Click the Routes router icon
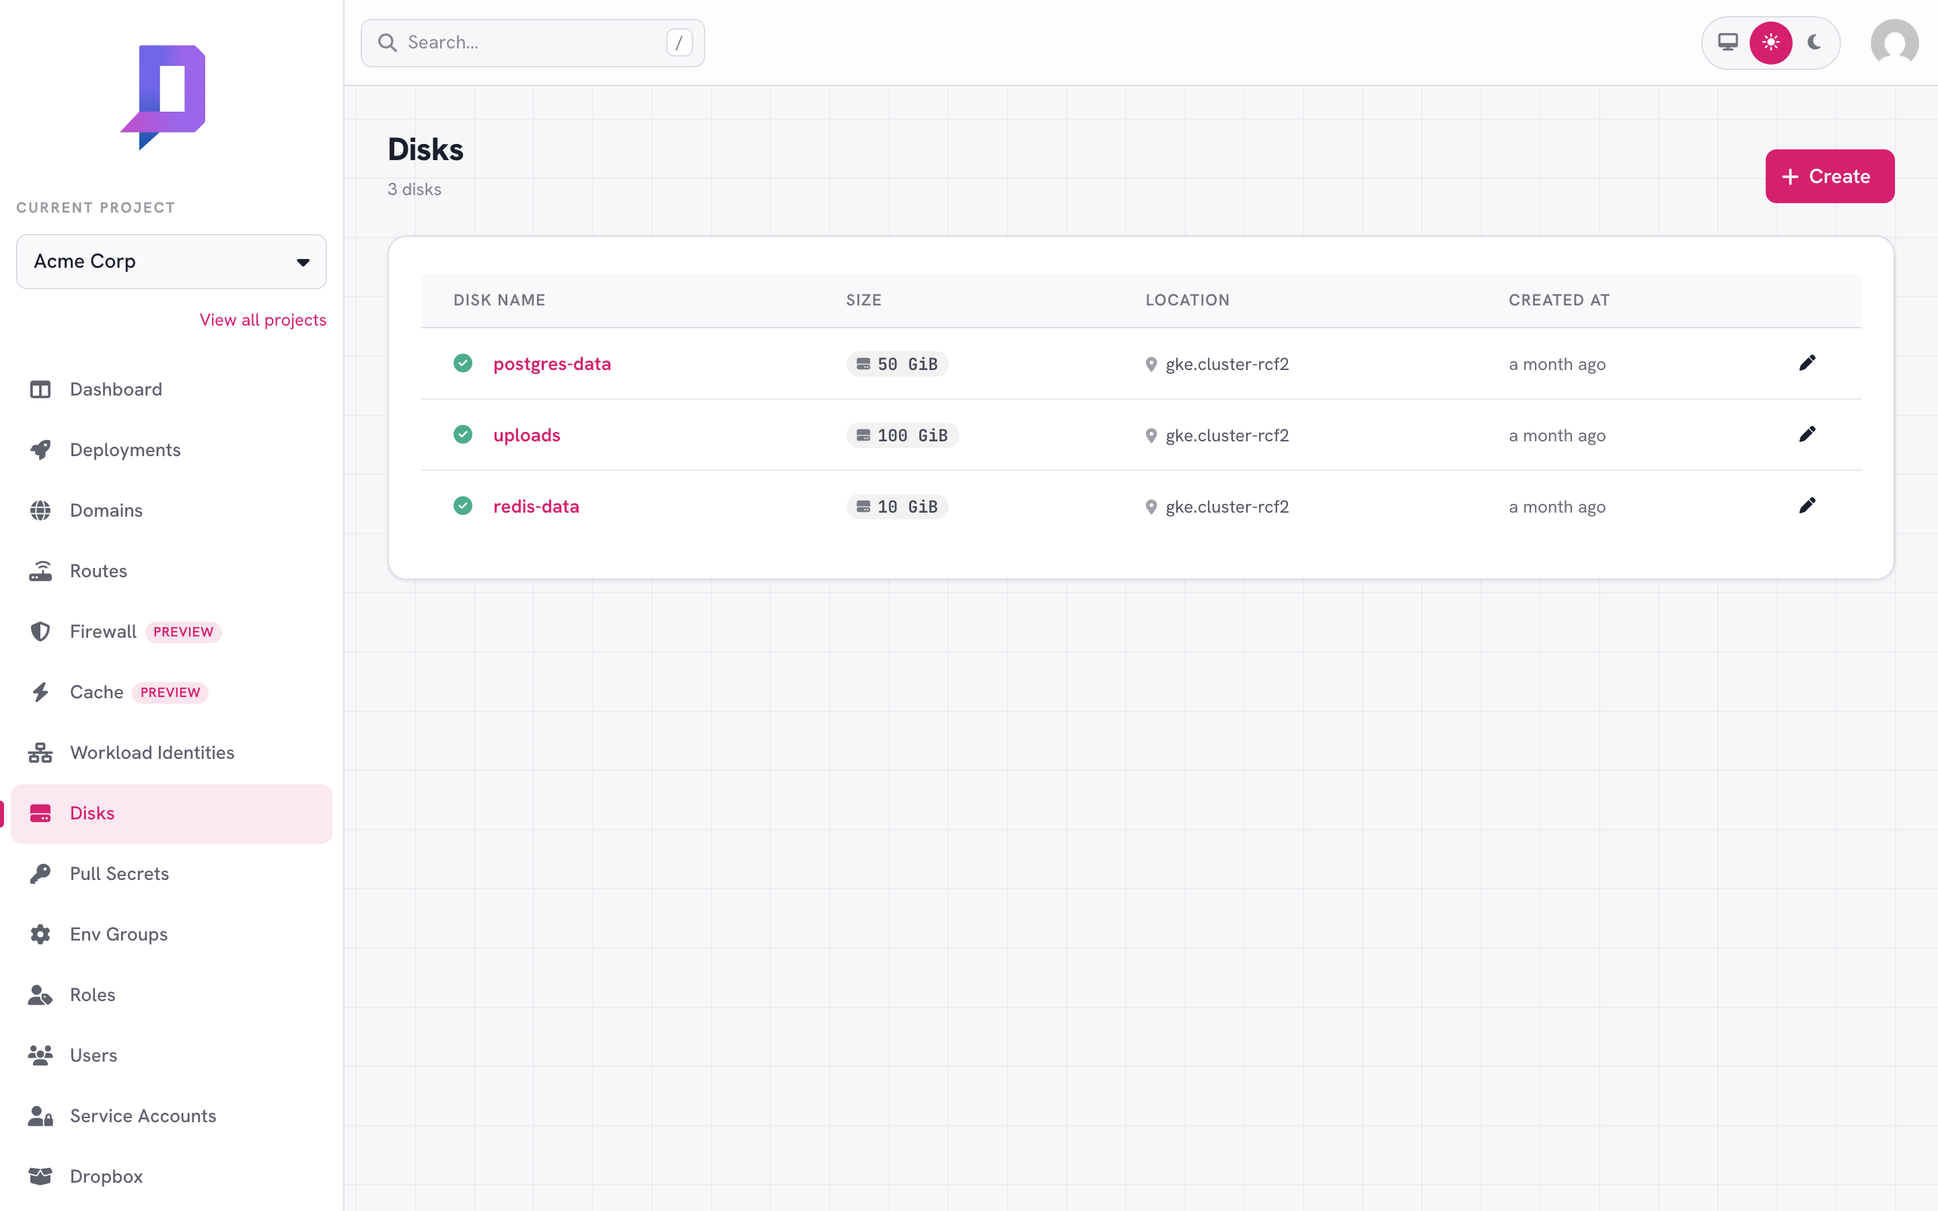1938x1211 pixels. point(40,571)
